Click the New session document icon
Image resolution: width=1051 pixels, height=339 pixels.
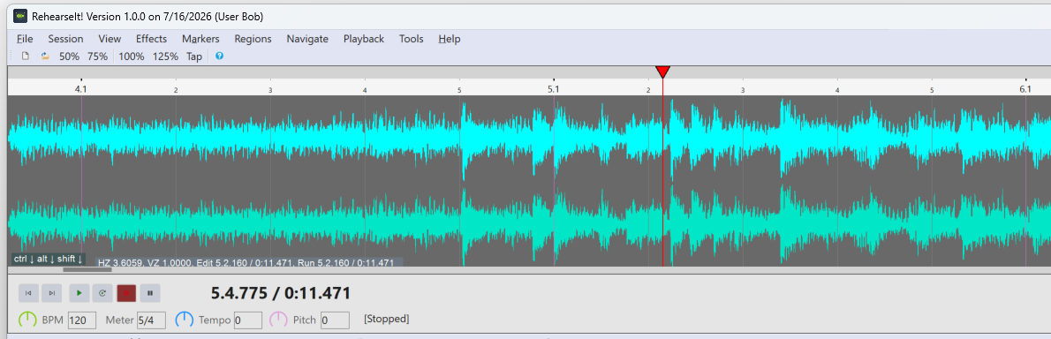(26, 56)
